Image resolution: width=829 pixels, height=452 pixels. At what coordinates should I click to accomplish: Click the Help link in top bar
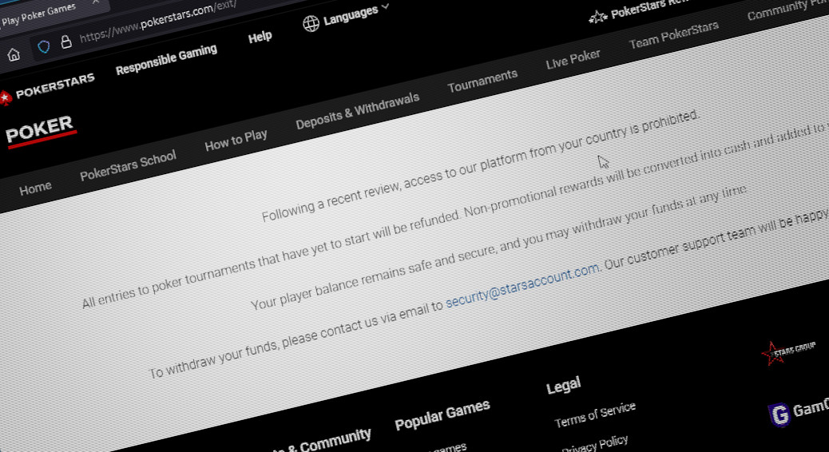(260, 37)
